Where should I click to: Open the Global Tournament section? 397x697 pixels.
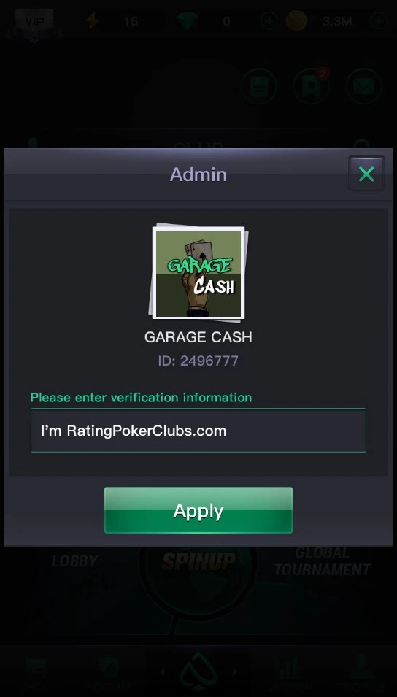323,561
